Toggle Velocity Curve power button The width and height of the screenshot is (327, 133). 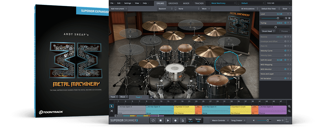click(285, 51)
